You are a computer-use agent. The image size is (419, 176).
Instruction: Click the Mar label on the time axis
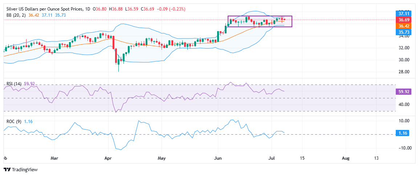pyautogui.click(x=54, y=158)
